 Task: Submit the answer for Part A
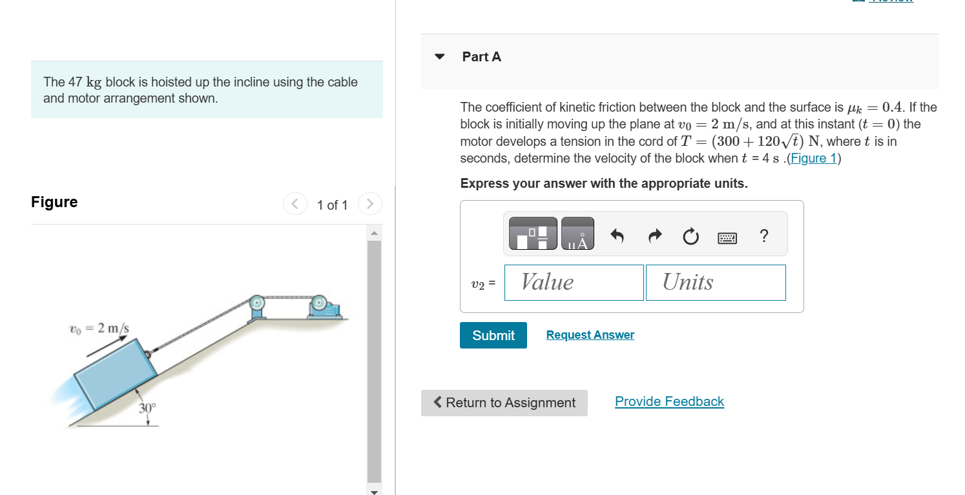click(493, 335)
